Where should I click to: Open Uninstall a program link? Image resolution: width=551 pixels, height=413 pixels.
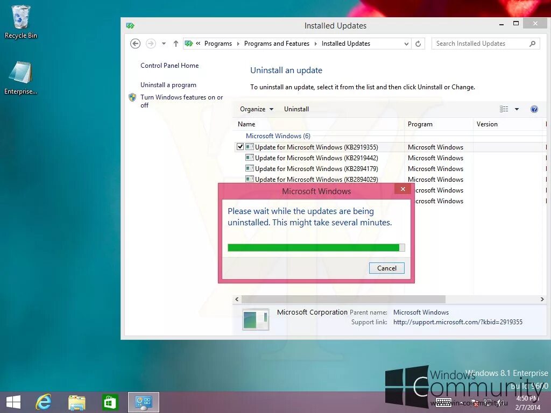click(x=168, y=85)
